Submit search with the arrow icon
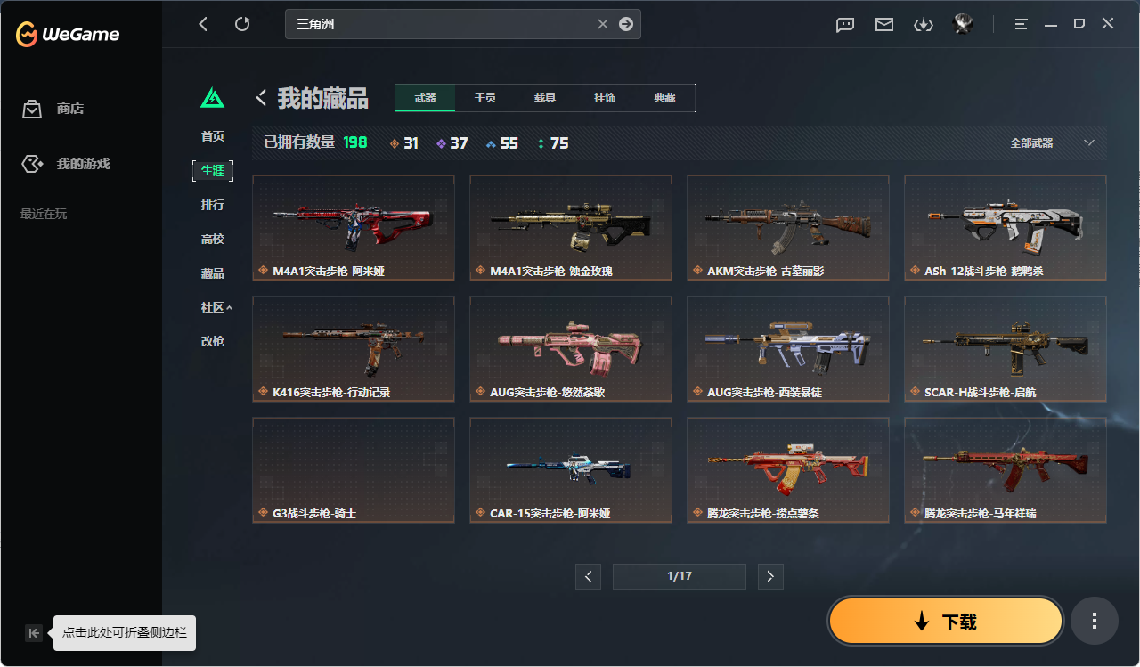The image size is (1140, 667). click(x=626, y=24)
